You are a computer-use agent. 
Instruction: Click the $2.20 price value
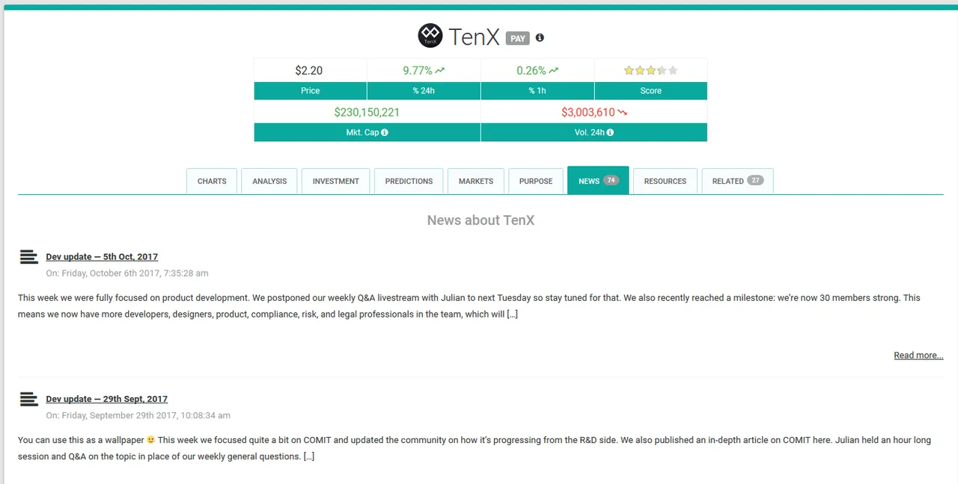point(308,70)
